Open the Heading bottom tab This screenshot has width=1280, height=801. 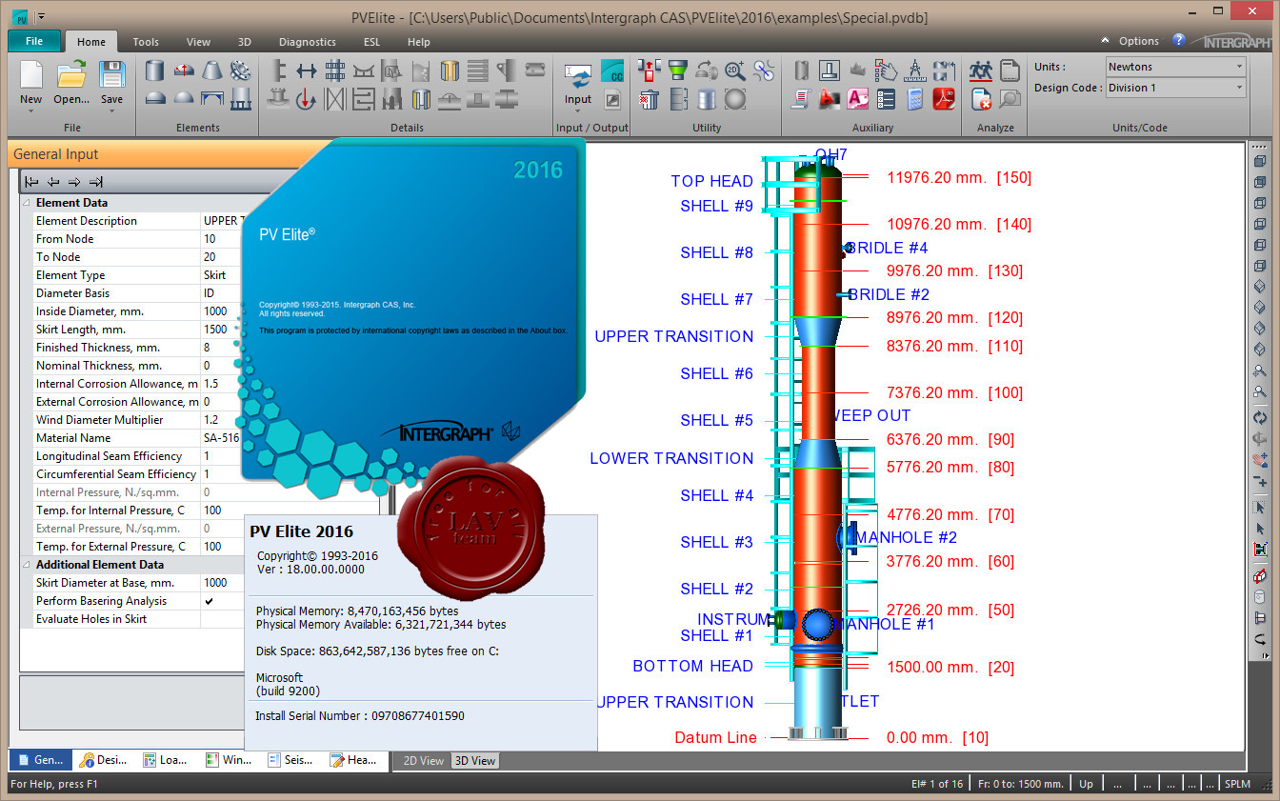coord(353,760)
